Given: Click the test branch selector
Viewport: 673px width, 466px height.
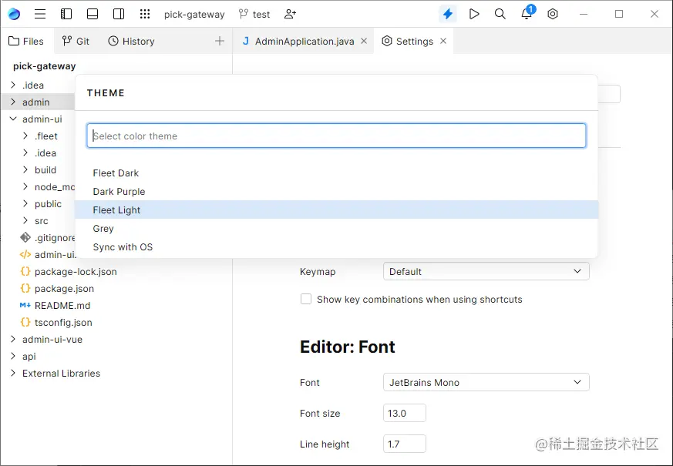Looking at the screenshot, I should [x=254, y=15].
